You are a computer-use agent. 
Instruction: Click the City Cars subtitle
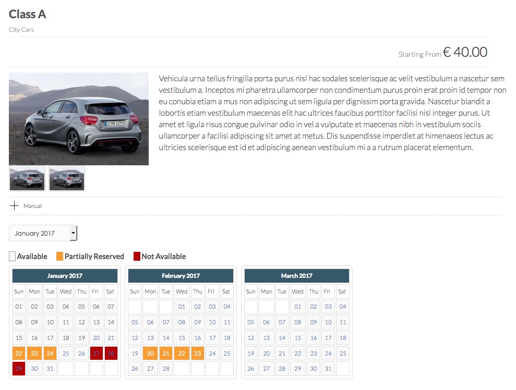click(x=21, y=30)
